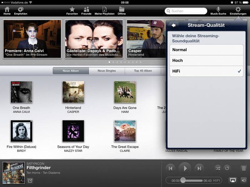The height and width of the screenshot is (187, 250).
Task: Open the Casper Hinterland banner
Action: point(146,39)
